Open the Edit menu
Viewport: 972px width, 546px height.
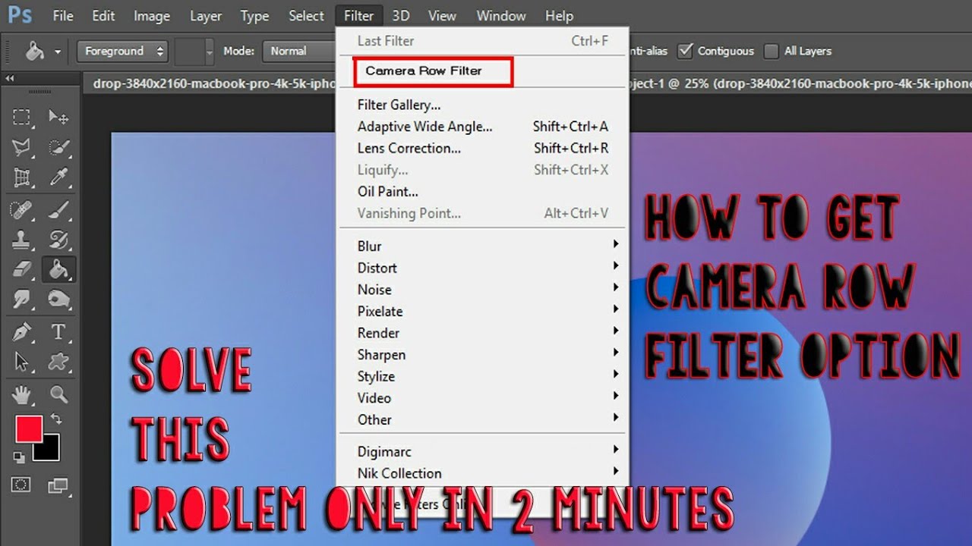(103, 15)
